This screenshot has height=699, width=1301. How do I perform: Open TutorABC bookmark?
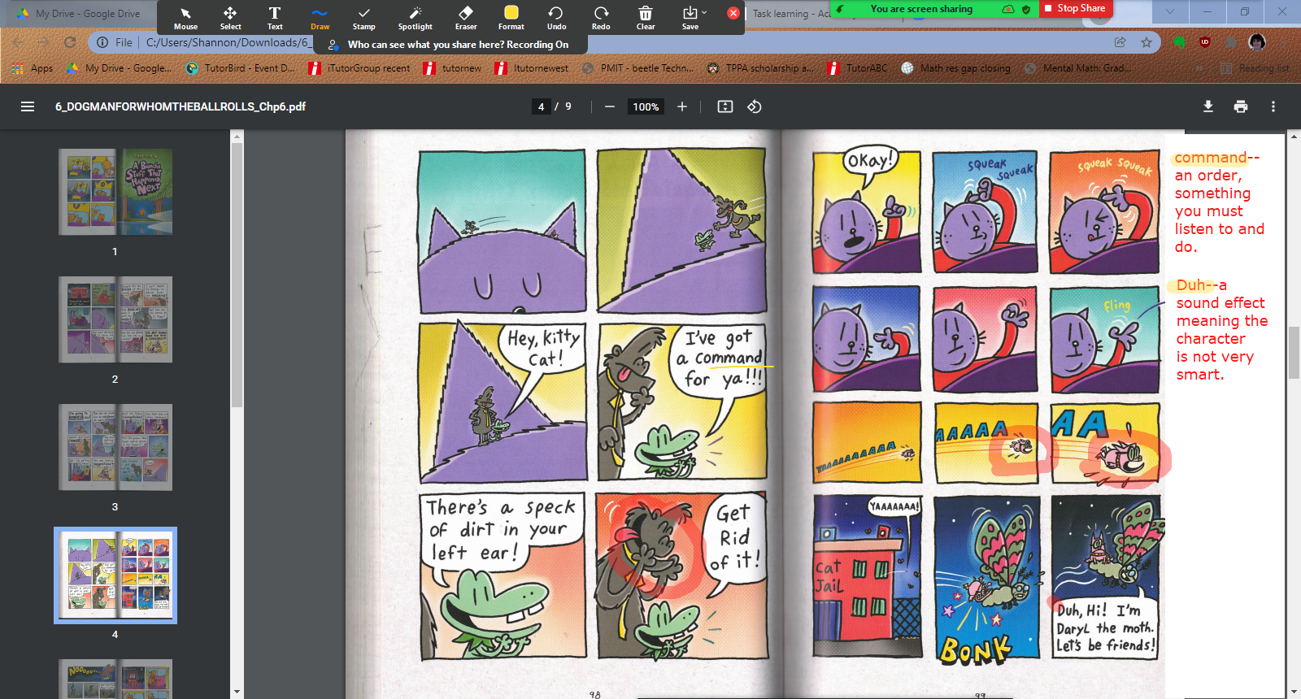click(858, 68)
